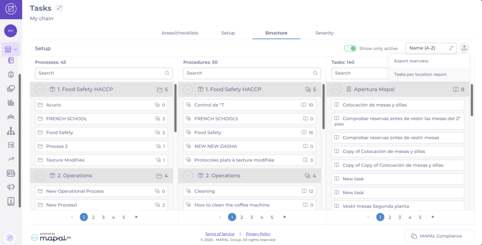Click the people group sidebar icon
Image resolution: width=482 pixels, height=245 pixels.
pos(11,117)
